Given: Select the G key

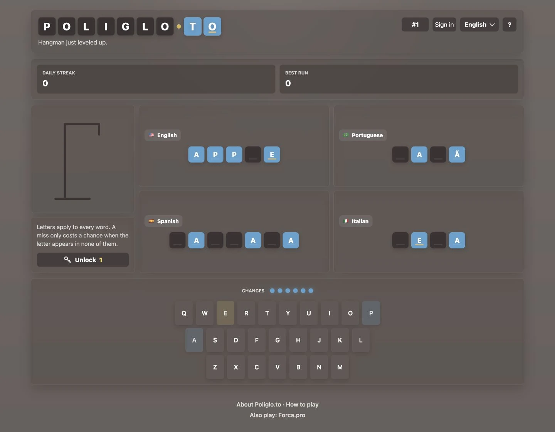Looking at the screenshot, I should [277, 340].
